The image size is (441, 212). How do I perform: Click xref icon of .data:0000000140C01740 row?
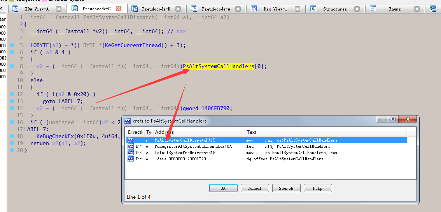click(131, 159)
